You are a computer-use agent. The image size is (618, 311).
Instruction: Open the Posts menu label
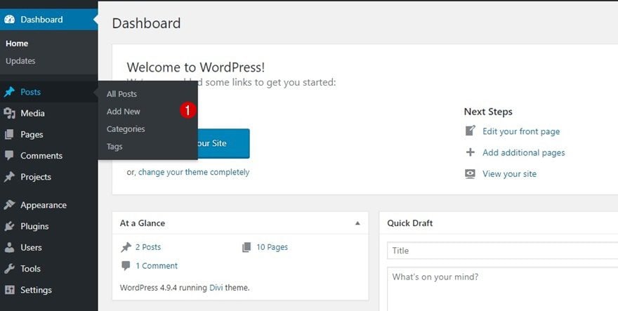point(31,92)
